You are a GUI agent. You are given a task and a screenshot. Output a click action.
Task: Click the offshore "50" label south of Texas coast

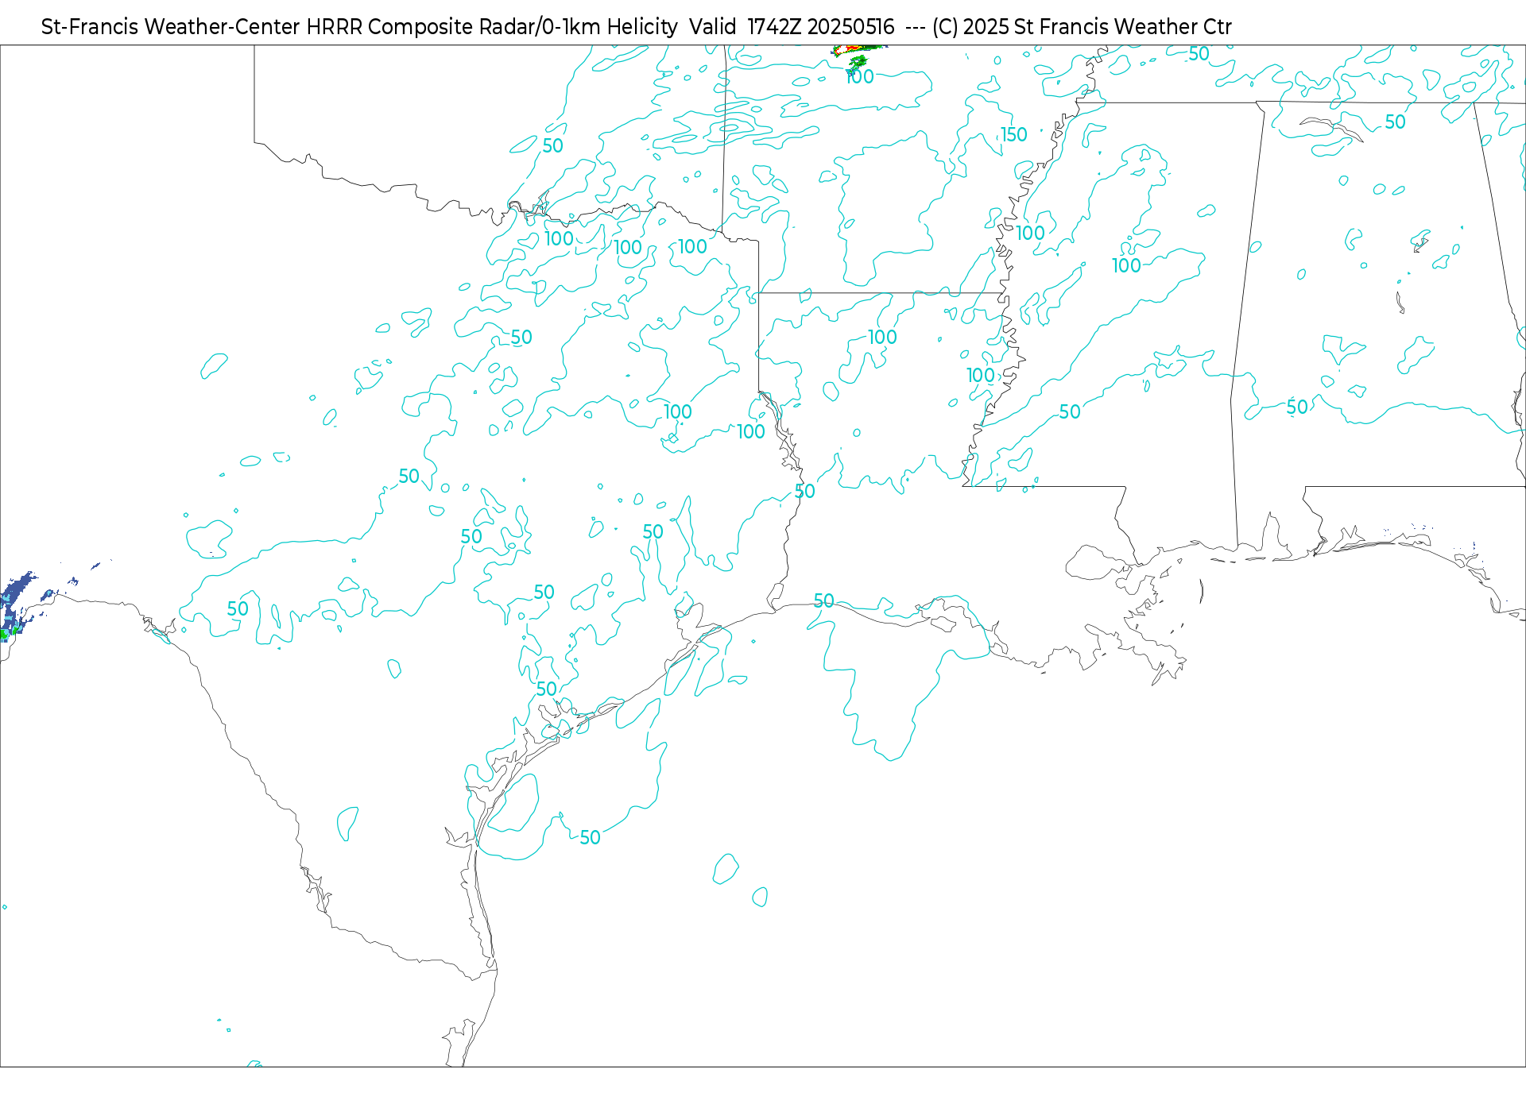tap(590, 838)
